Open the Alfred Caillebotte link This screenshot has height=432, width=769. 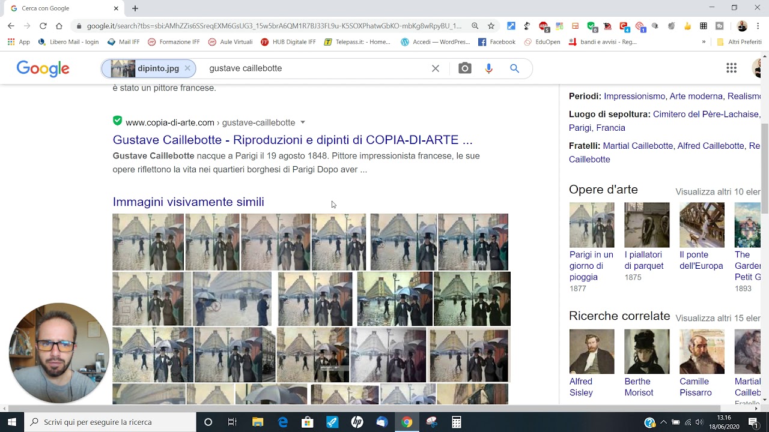tap(711, 146)
